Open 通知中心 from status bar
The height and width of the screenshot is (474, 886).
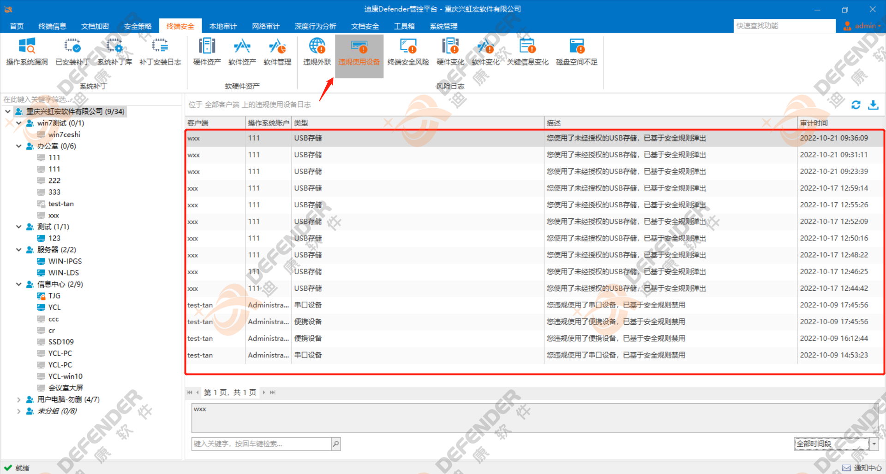coord(862,468)
